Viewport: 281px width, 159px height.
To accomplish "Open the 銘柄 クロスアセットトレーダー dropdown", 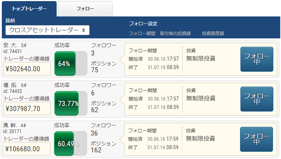I will click(48, 30).
